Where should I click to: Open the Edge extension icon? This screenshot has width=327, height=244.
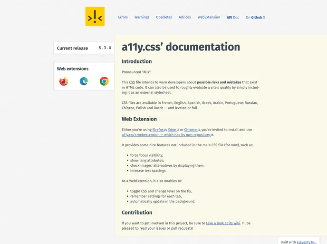(84, 81)
